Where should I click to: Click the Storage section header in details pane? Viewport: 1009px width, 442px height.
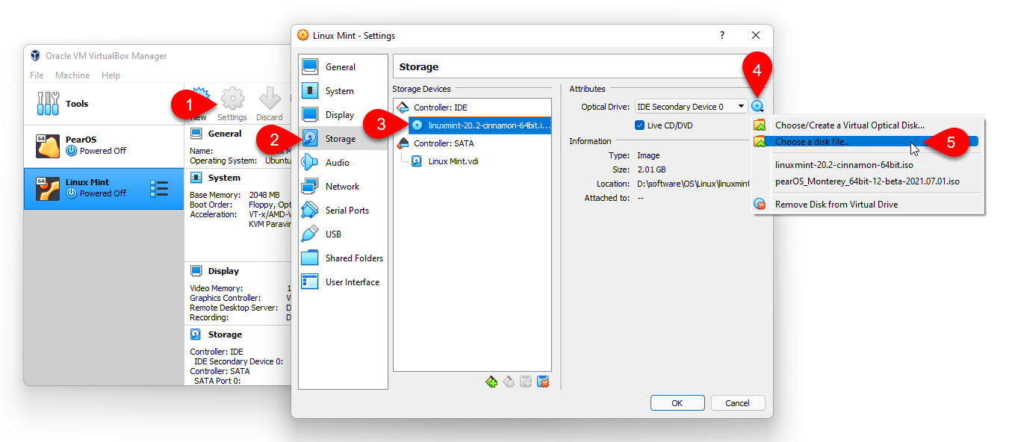[x=224, y=334]
